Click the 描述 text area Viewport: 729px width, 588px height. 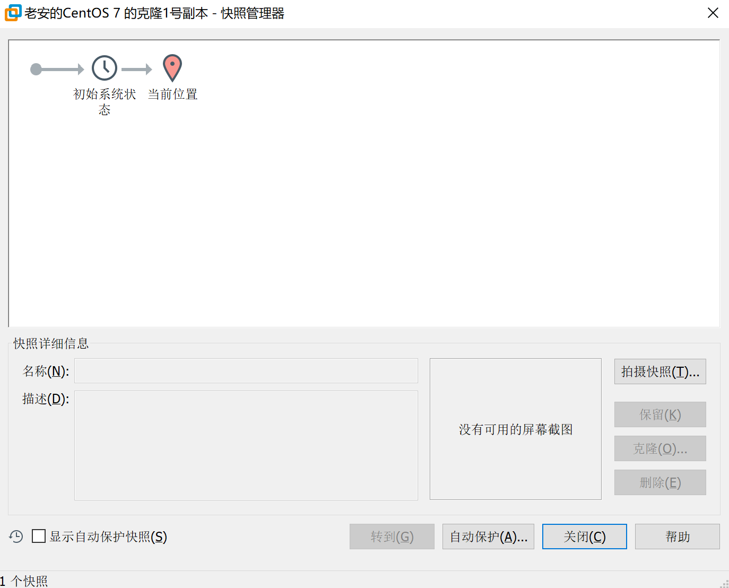[x=246, y=445]
